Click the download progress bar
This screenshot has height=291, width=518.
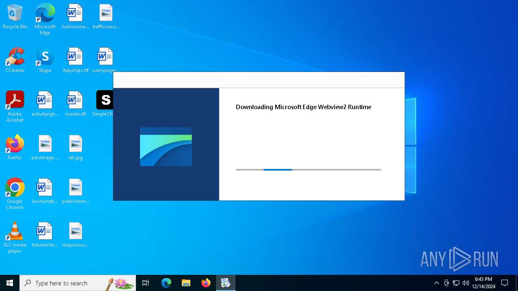[x=308, y=170]
